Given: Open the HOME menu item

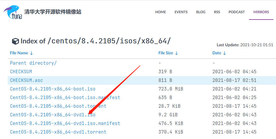Looking at the screenshot, I should [161, 12].
